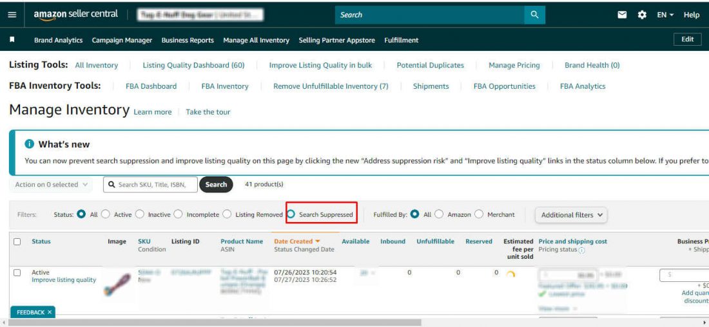Open the EN language dropdown
The height and width of the screenshot is (327, 709).
click(x=666, y=15)
